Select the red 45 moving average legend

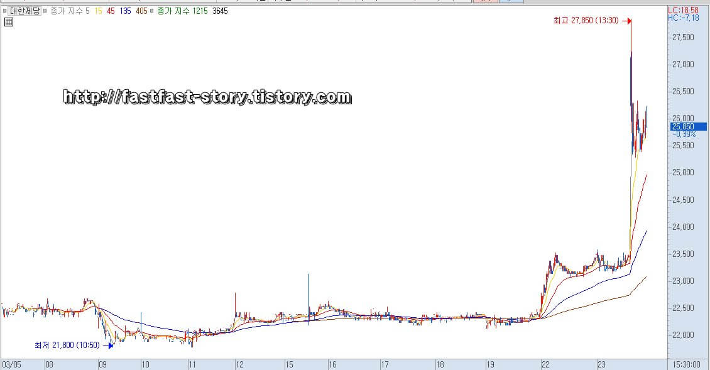(x=111, y=11)
